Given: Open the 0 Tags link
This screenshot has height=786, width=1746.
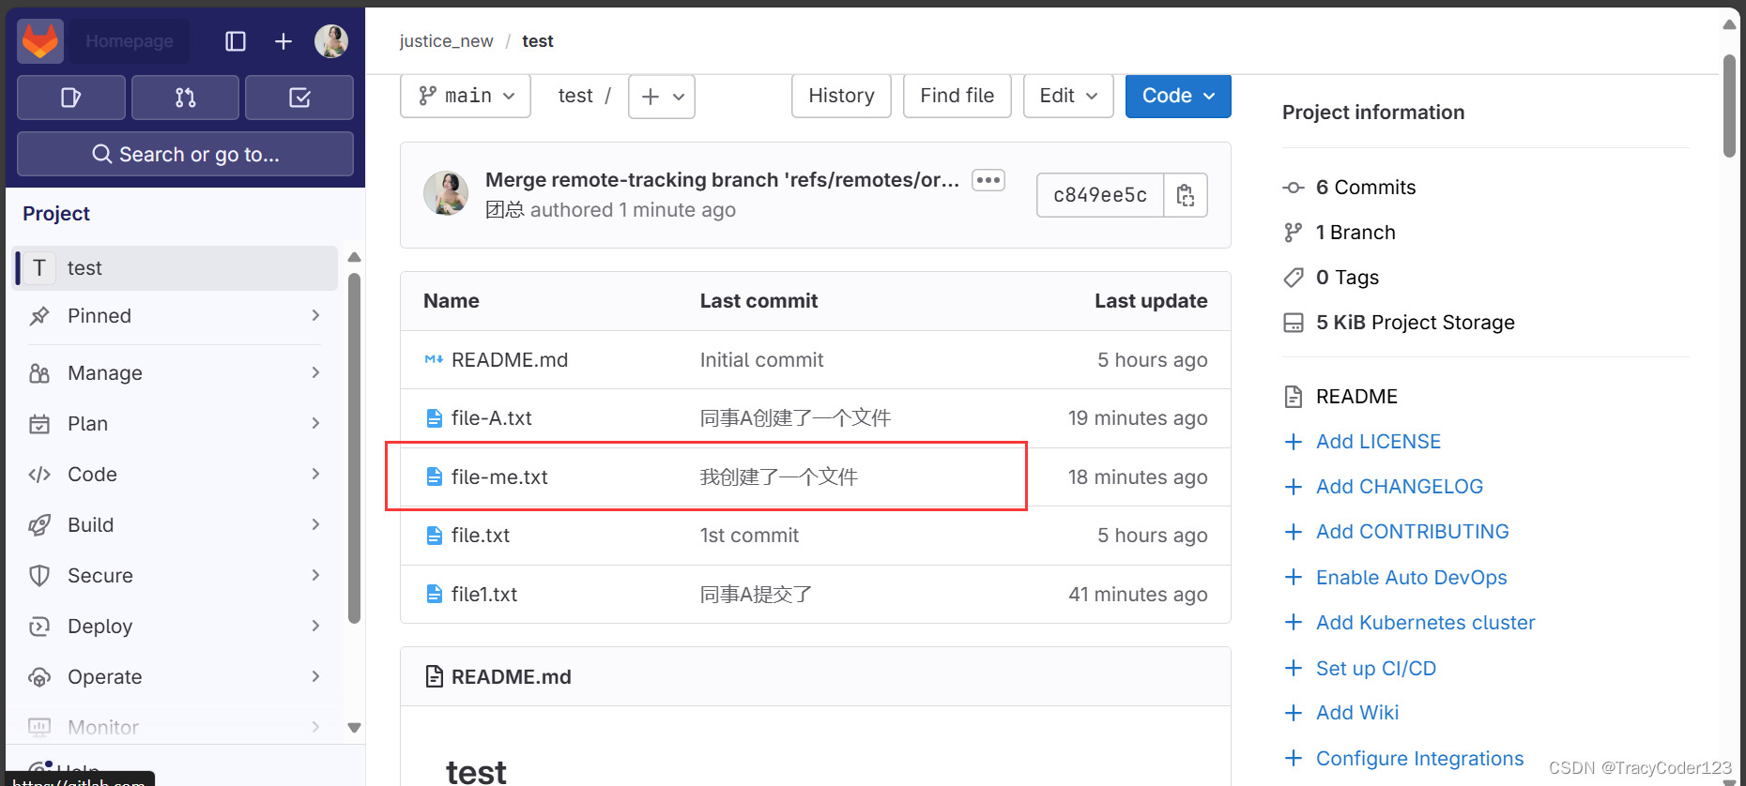Looking at the screenshot, I should pyautogui.click(x=1347, y=278).
